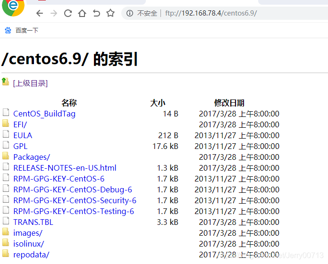Open the EFI/ directory link
This screenshot has width=328, height=264.
[20, 124]
